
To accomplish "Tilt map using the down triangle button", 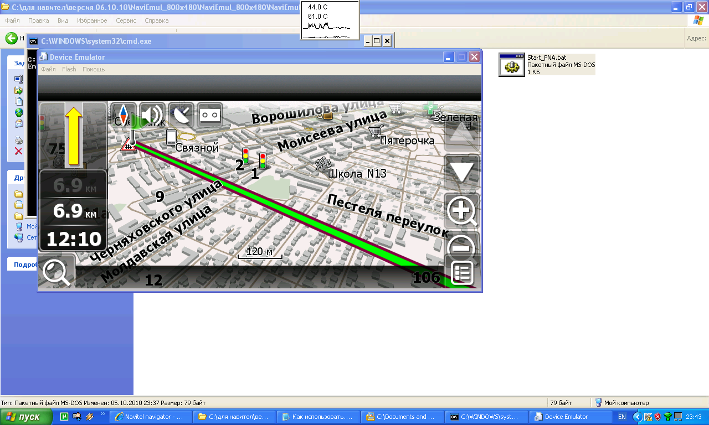I will (x=462, y=172).
